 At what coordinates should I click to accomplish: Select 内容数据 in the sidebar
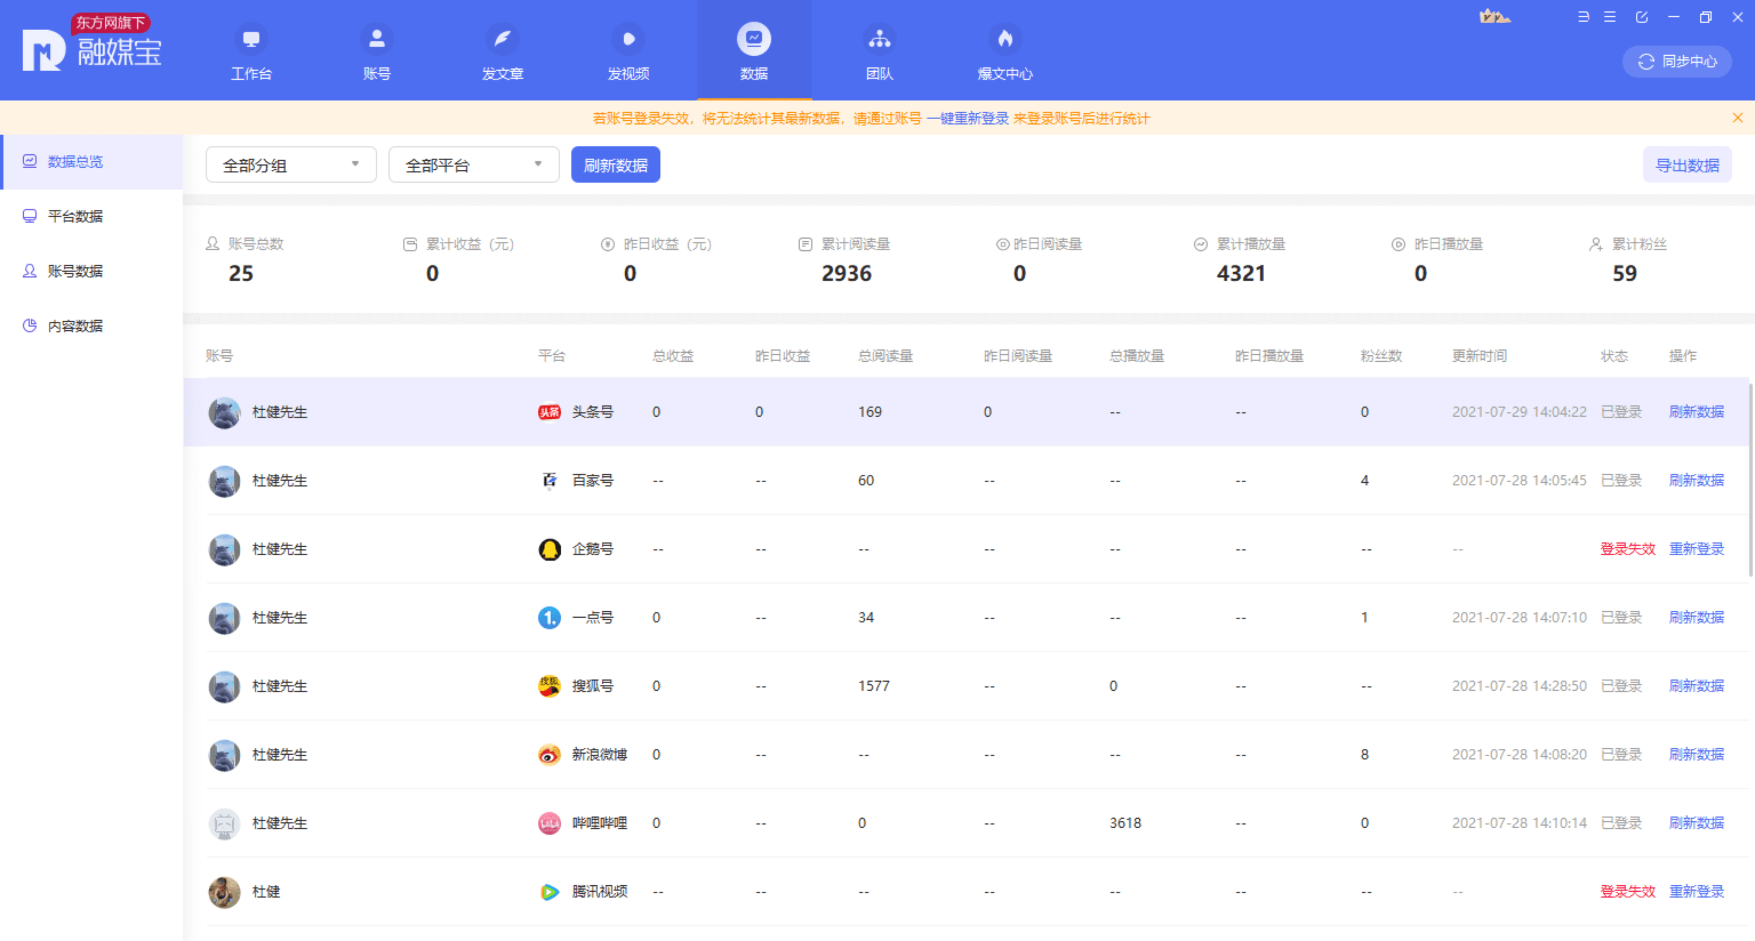pyautogui.click(x=91, y=326)
